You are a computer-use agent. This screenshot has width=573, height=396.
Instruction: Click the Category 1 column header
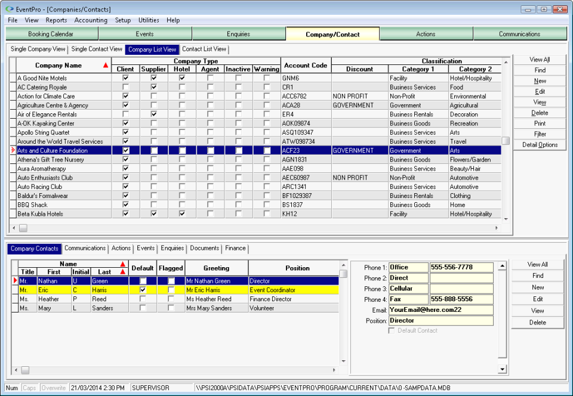point(418,69)
